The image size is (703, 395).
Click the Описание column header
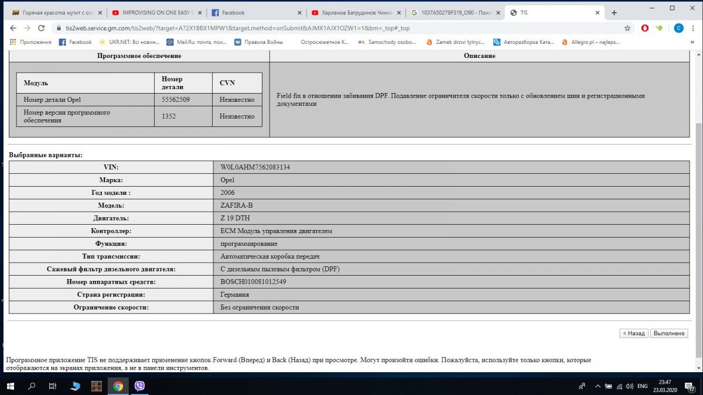(x=479, y=56)
